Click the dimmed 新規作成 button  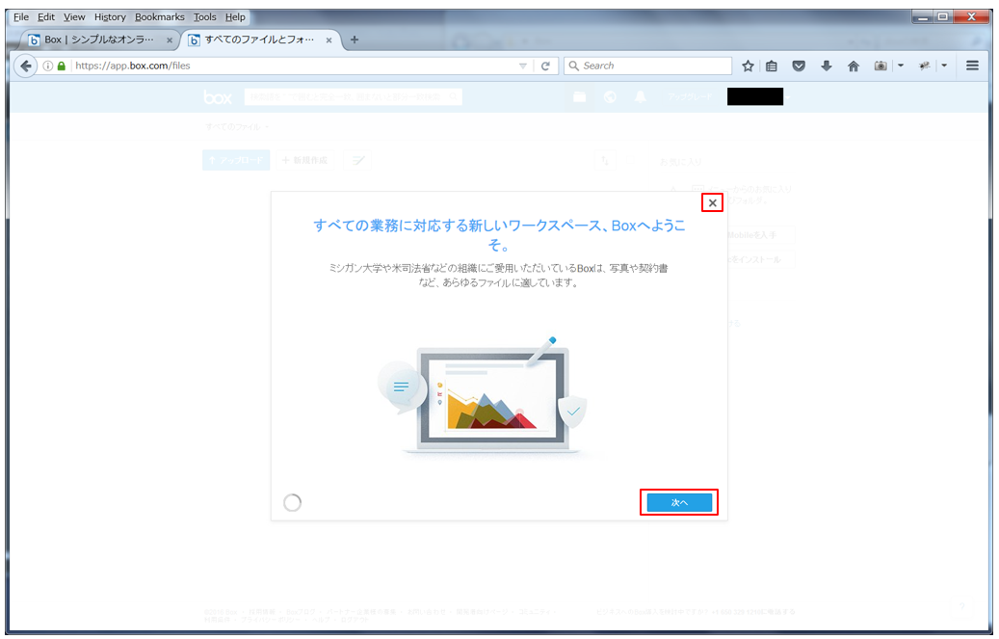click(305, 160)
